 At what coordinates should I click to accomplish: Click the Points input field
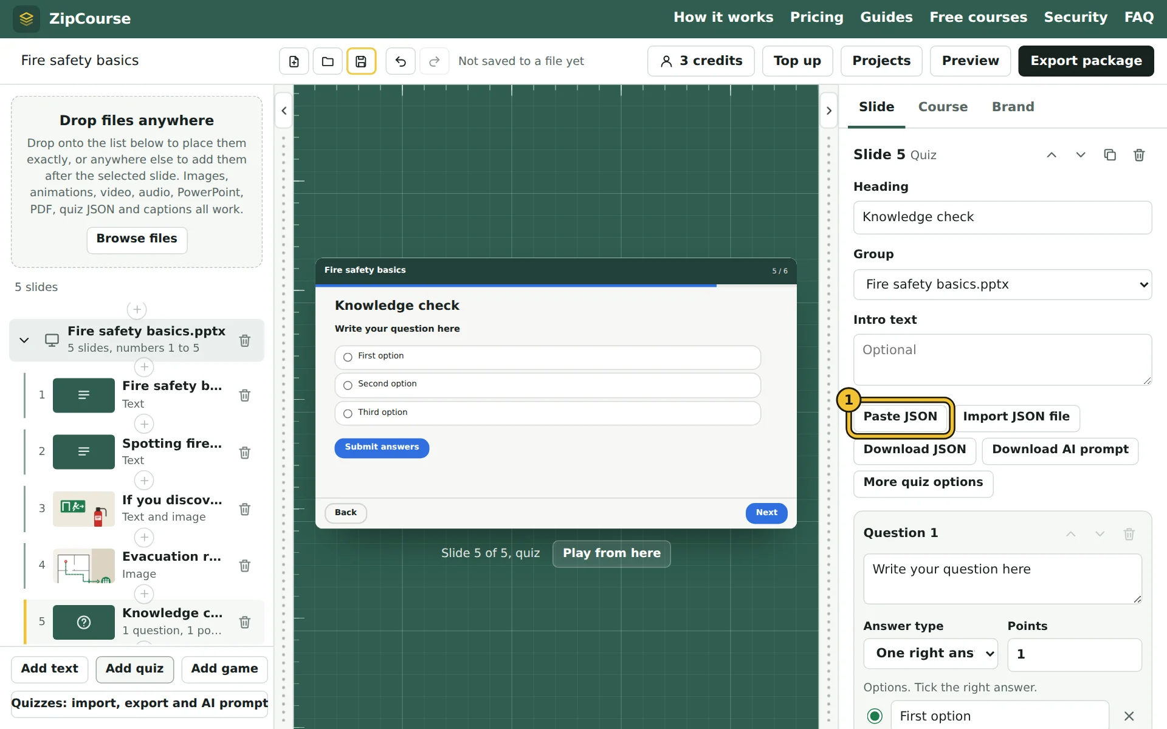[x=1074, y=655]
